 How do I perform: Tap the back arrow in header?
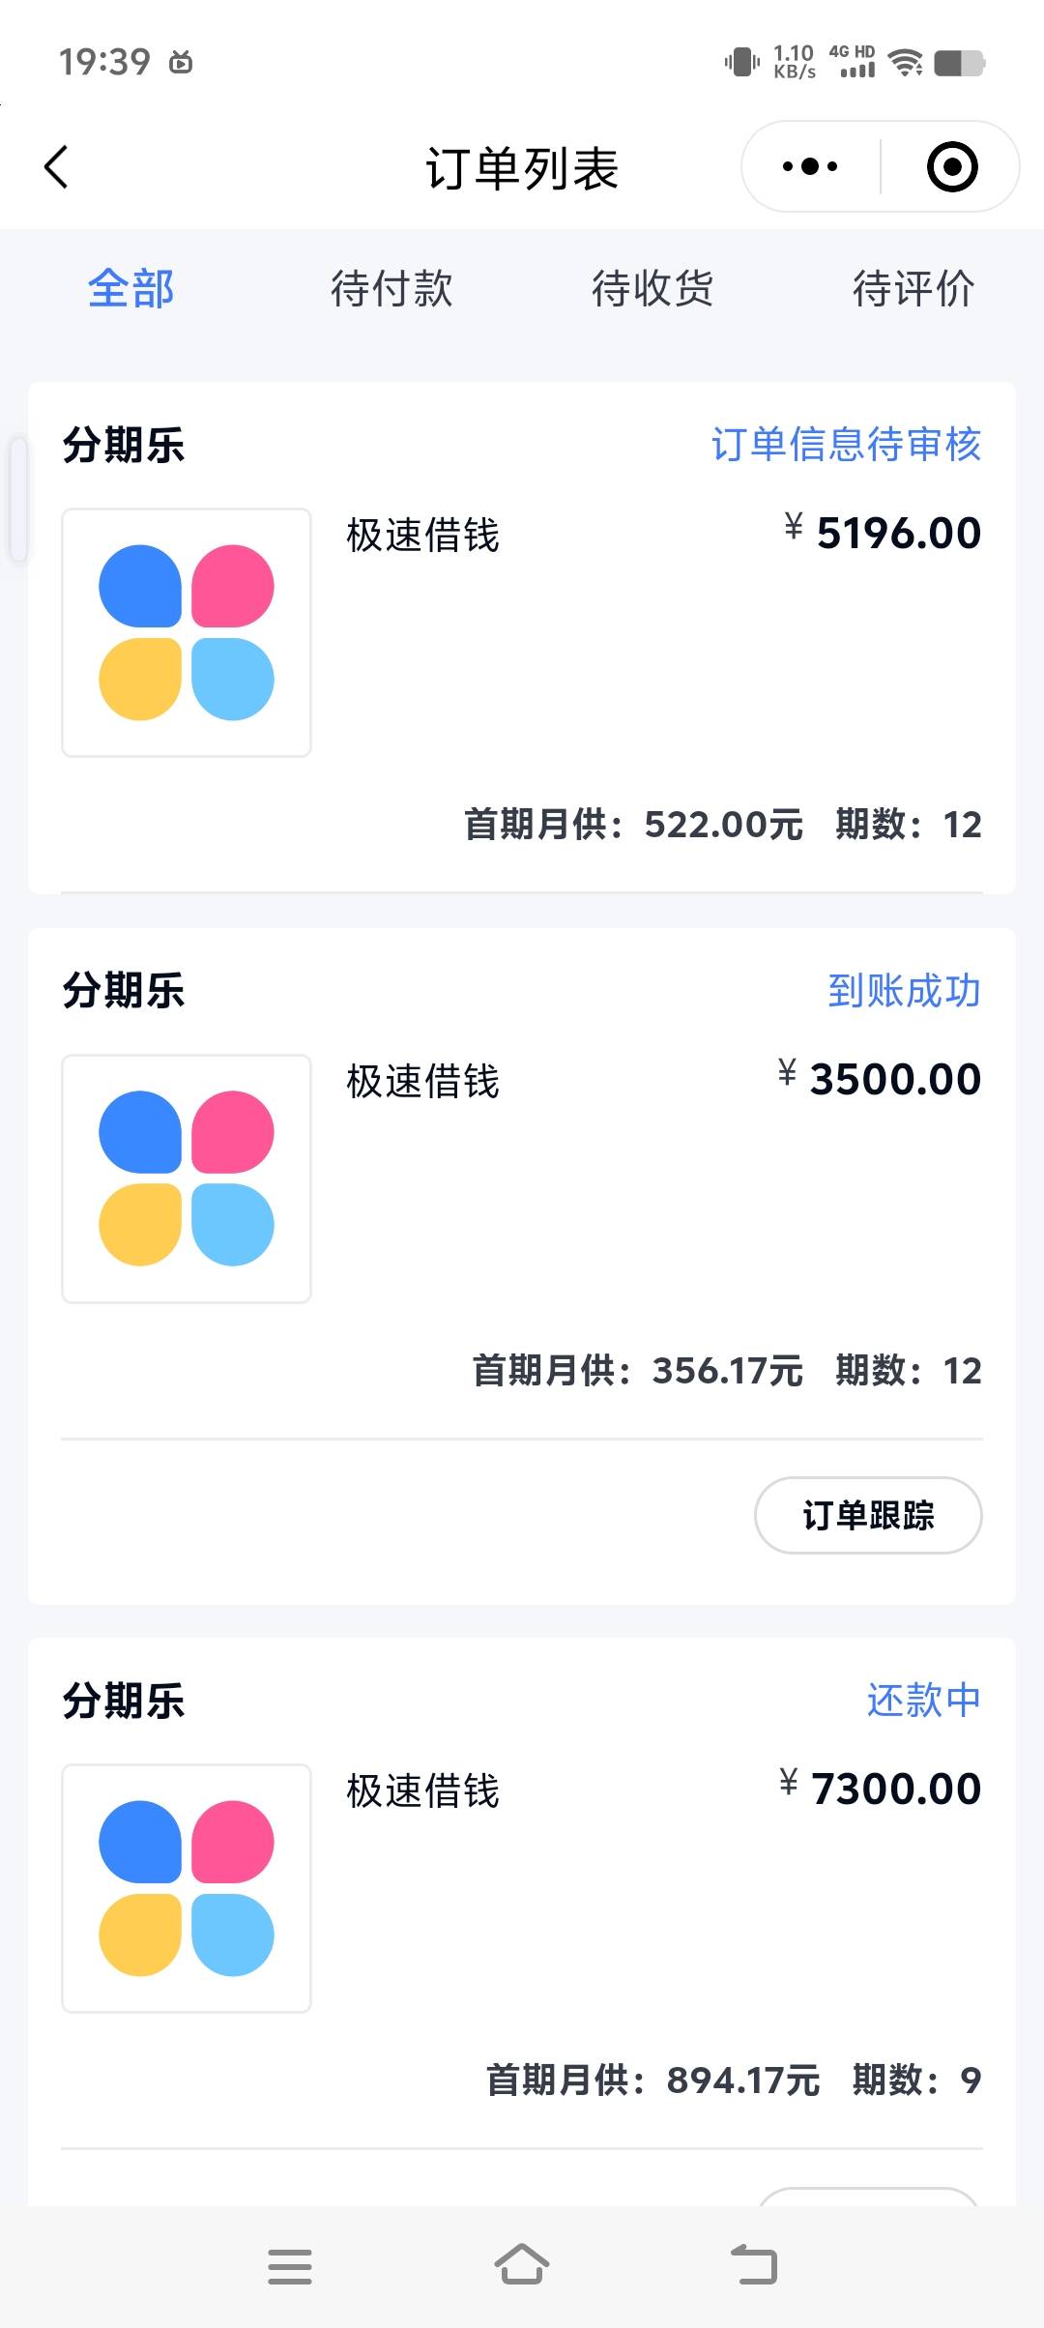pyautogui.click(x=57, y=167)
